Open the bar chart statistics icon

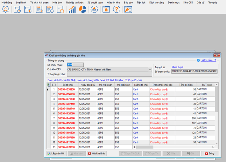pyautogui.click(x=72, y=9)
